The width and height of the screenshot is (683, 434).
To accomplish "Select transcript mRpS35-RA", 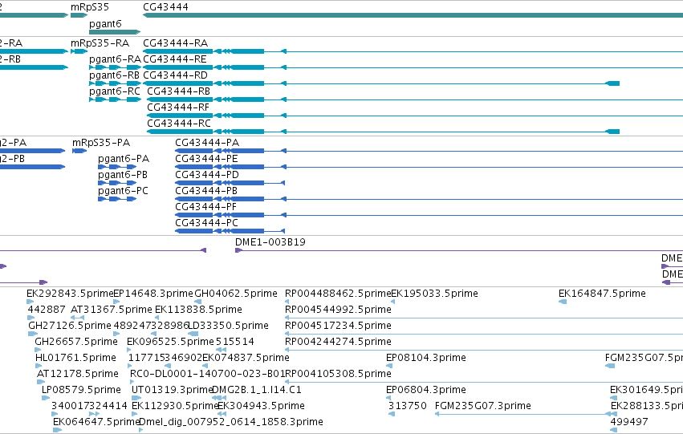I will pyautogui.click(x=100, y=43).
